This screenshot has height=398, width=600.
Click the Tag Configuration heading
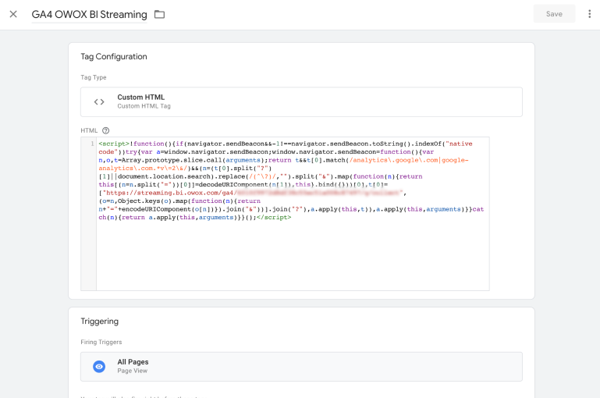(114, 57)
